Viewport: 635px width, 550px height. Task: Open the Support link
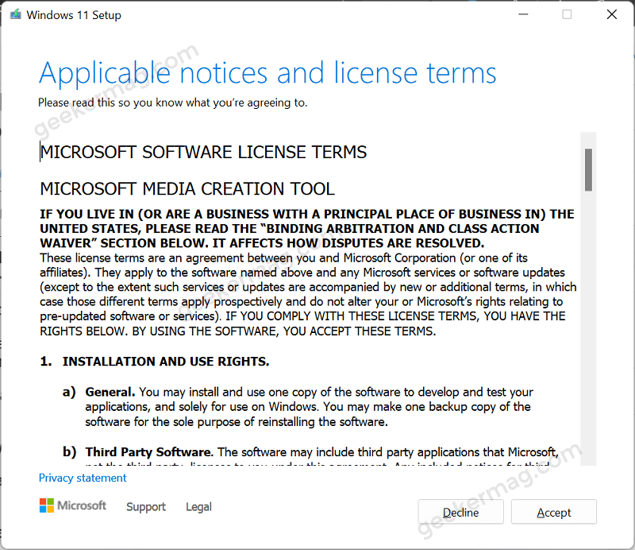tap(146, 506)
